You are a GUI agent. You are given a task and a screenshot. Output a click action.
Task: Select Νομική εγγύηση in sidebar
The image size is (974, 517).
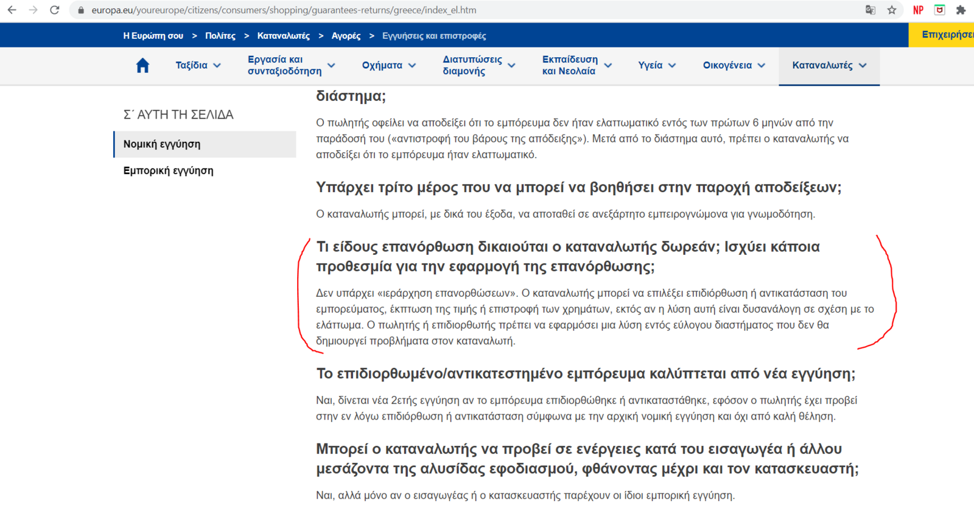[205, 144]
